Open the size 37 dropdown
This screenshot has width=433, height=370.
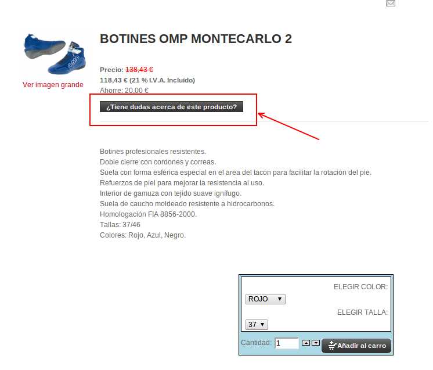257,325
